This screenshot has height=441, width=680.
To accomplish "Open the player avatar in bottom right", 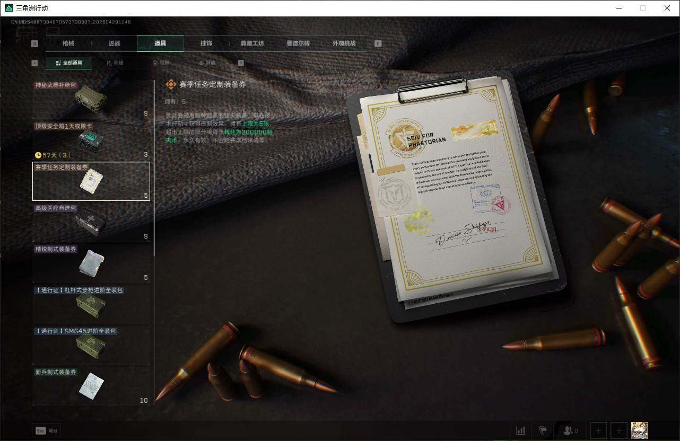I will (x=639, y=430).
